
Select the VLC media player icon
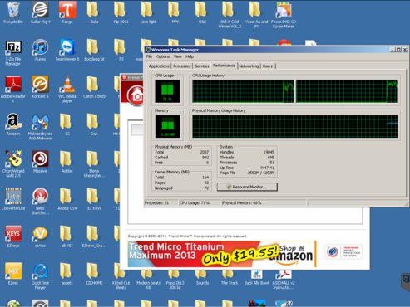click(67, 89)
